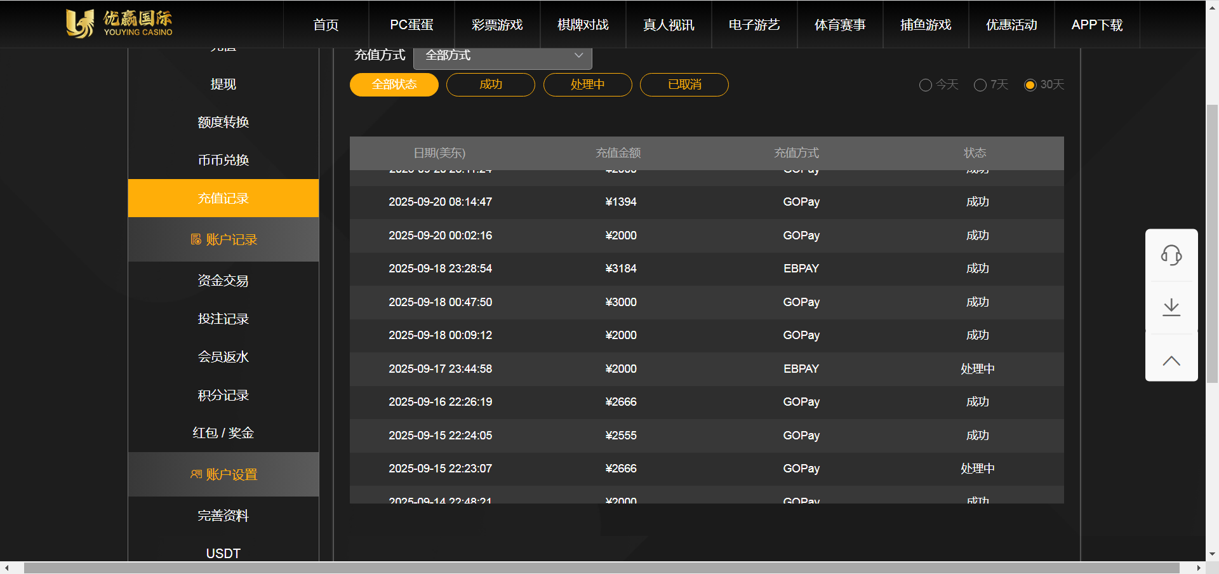The width and height of the screenshot is (1219, 574).
Task: Open the PC蛋蛋 menu
Action: (x=411, y=25)
